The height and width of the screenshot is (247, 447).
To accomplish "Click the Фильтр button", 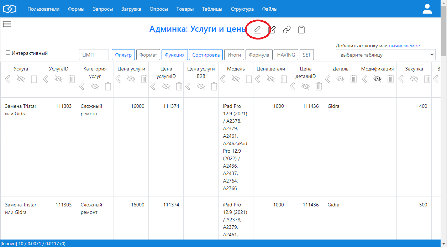I will (123, 55).
